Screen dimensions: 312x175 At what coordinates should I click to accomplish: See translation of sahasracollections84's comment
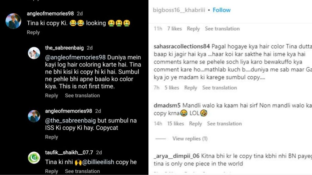(x=220, y=88)
